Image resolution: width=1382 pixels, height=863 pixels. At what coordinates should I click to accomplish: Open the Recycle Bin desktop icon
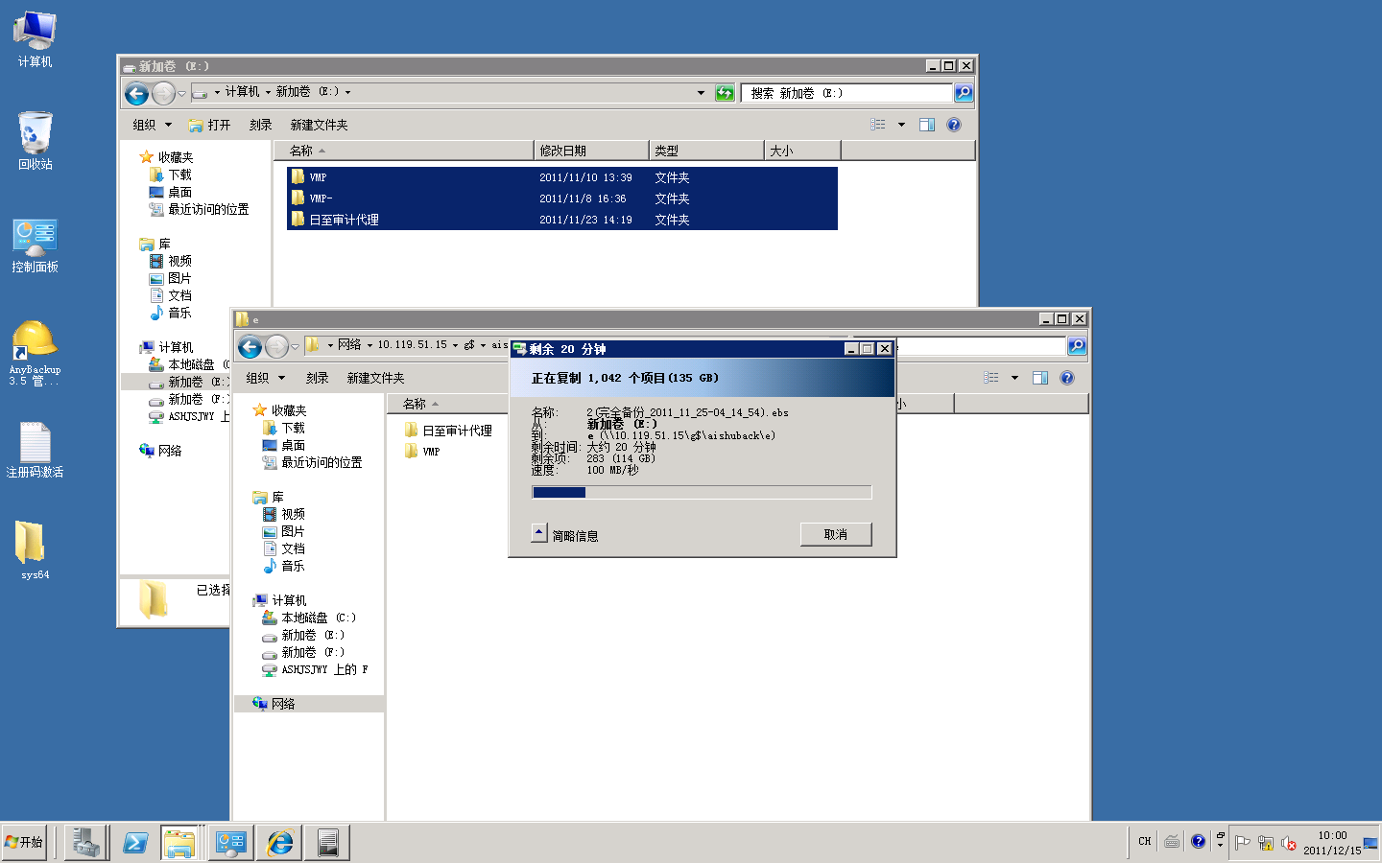35,140
